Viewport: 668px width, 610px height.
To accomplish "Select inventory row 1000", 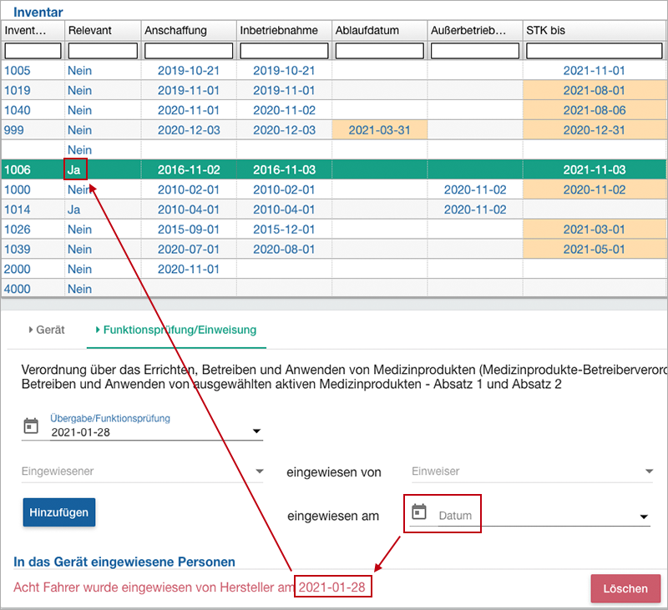I will 333,189.
